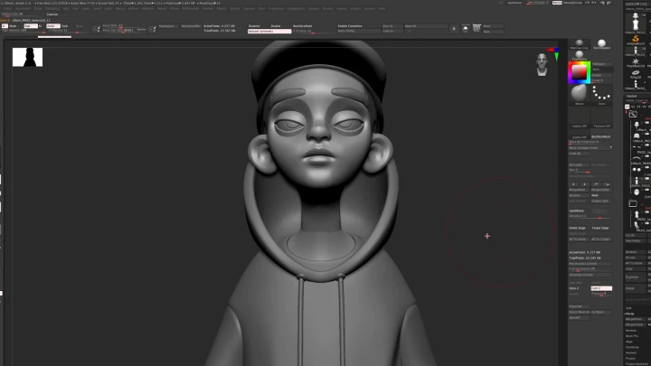The image size is (651, 366).
Task: Open the Move brush thumbnail
Action: [580, 95]
